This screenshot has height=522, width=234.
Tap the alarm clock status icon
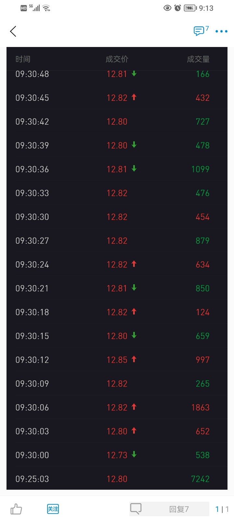pyautogui.click(x=177, y=8)
